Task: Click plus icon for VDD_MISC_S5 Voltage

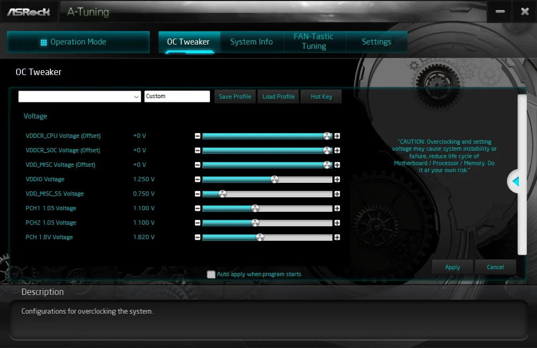Action: [337, 194]
